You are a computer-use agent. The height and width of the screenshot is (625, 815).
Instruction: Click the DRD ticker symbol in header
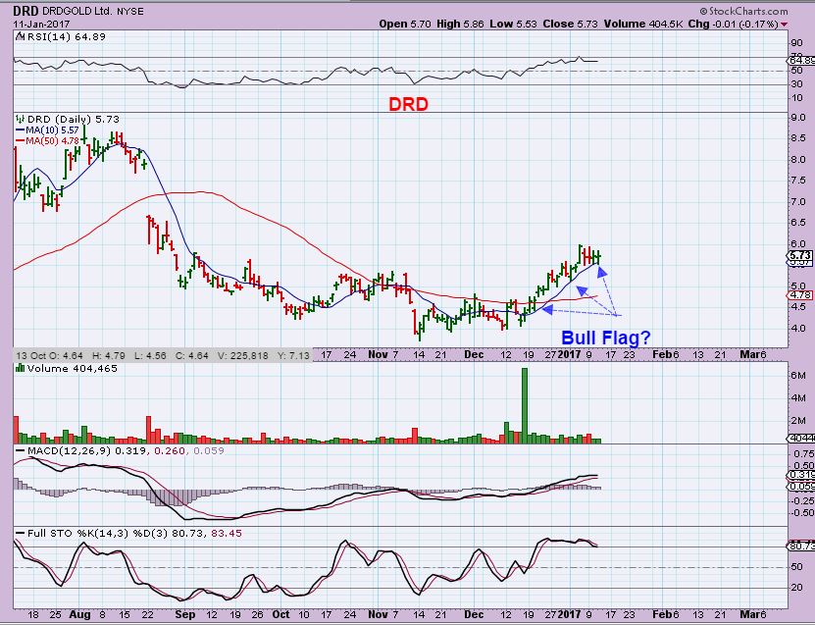tap(25, 11)
